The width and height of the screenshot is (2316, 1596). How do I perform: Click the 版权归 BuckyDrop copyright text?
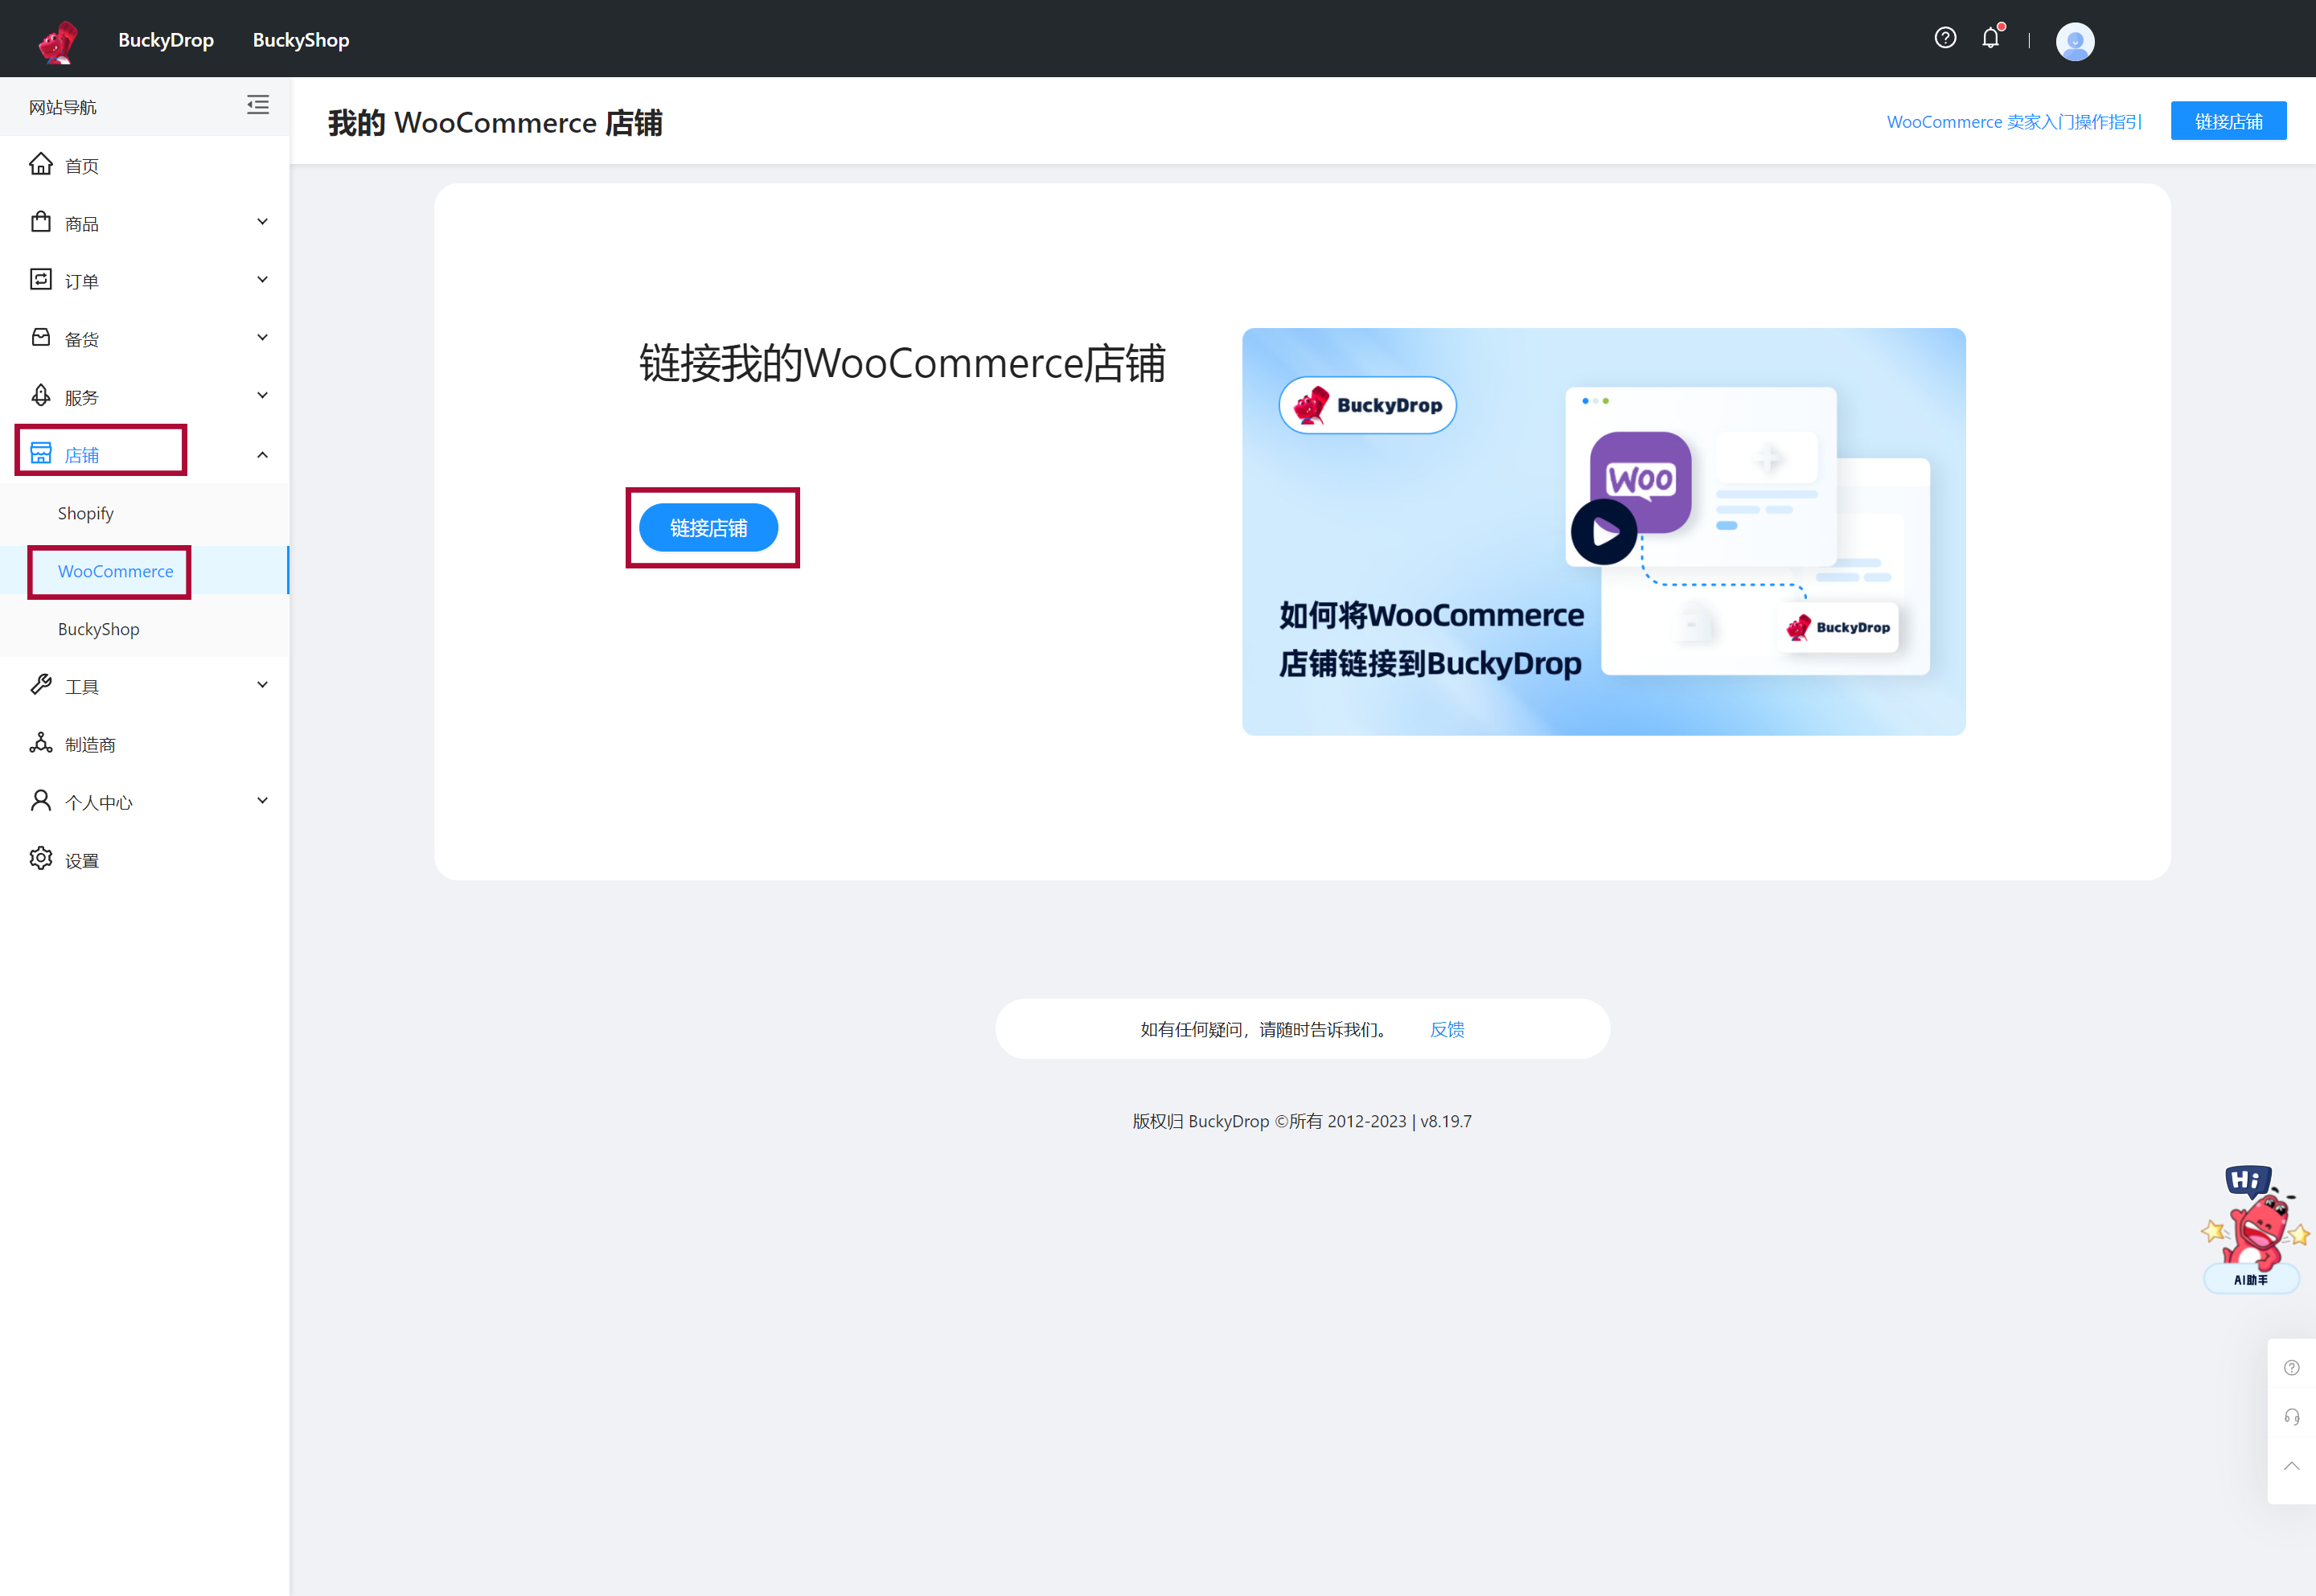(1301, 1121)
